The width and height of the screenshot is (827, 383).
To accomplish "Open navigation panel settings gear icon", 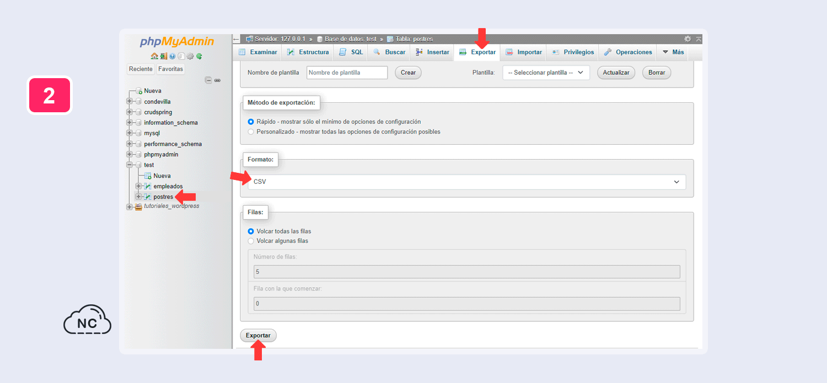I will (x=190, y=56).
